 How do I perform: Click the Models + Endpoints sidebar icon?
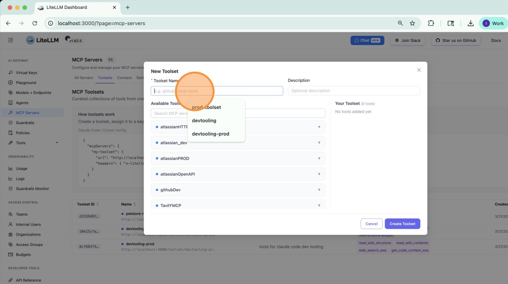pos(11,93)
